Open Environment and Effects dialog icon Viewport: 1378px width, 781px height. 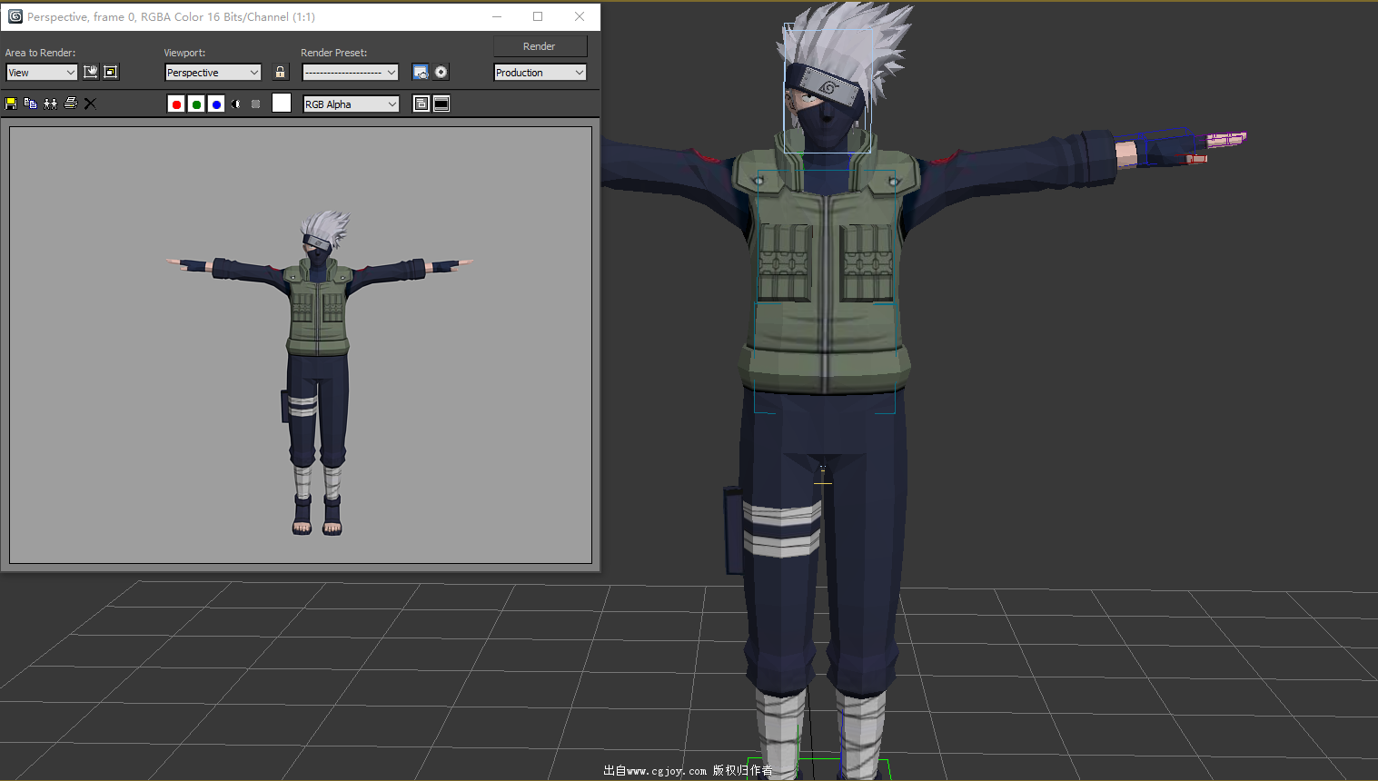click(441, 72)
